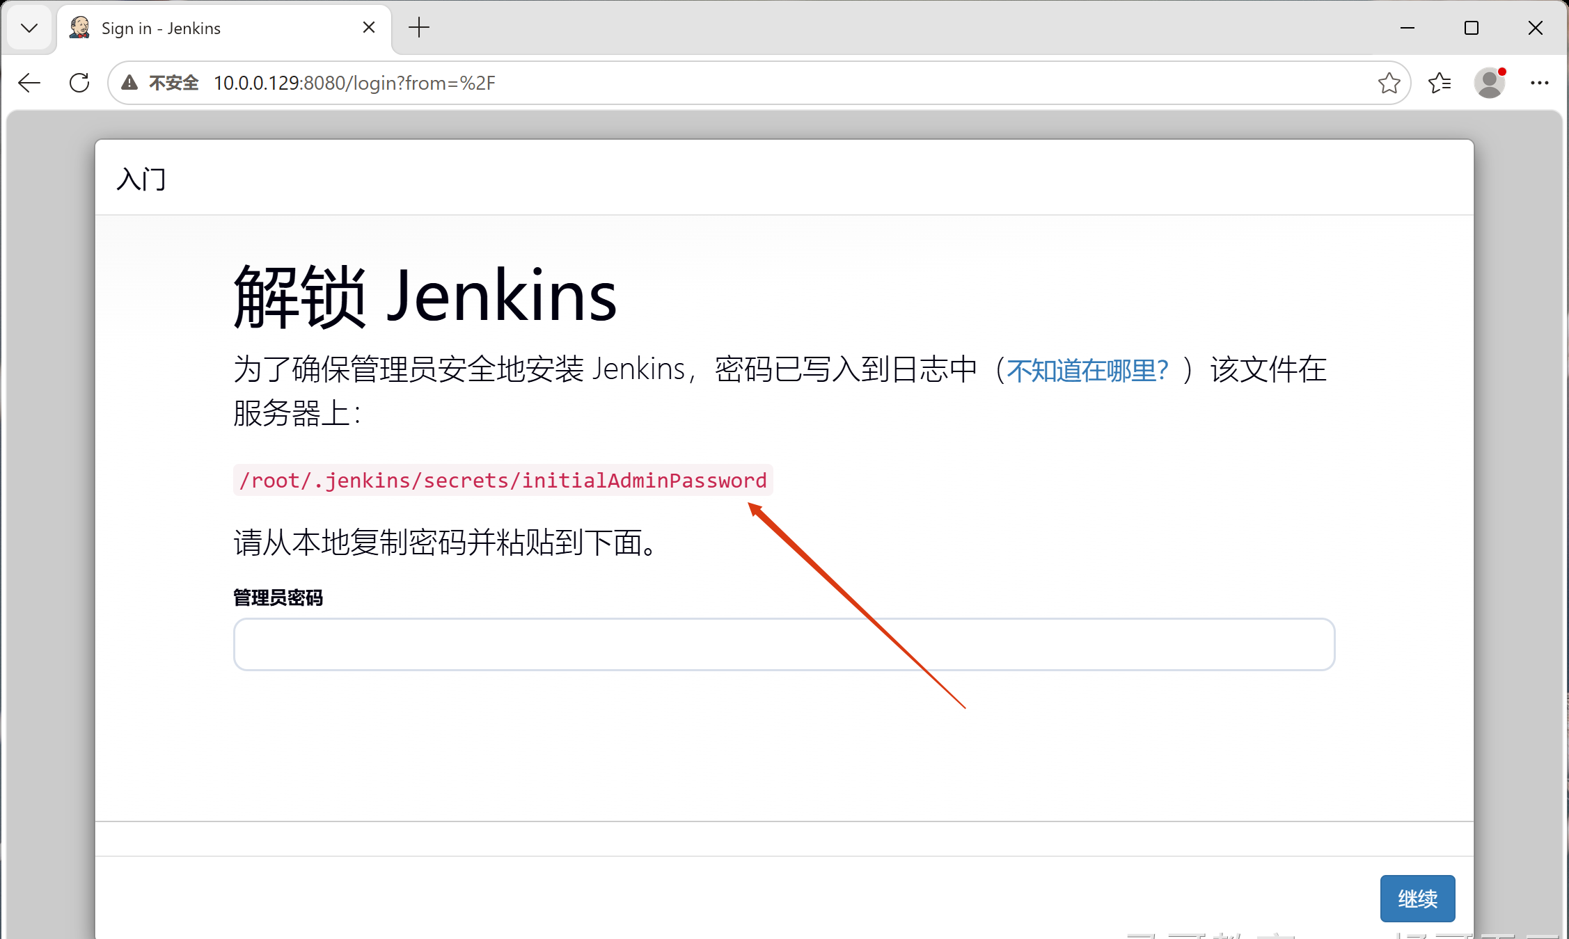The image size is (1569, 939).
Task: Focus the 管理员密码 input field
Action: (x=784, y=644)
